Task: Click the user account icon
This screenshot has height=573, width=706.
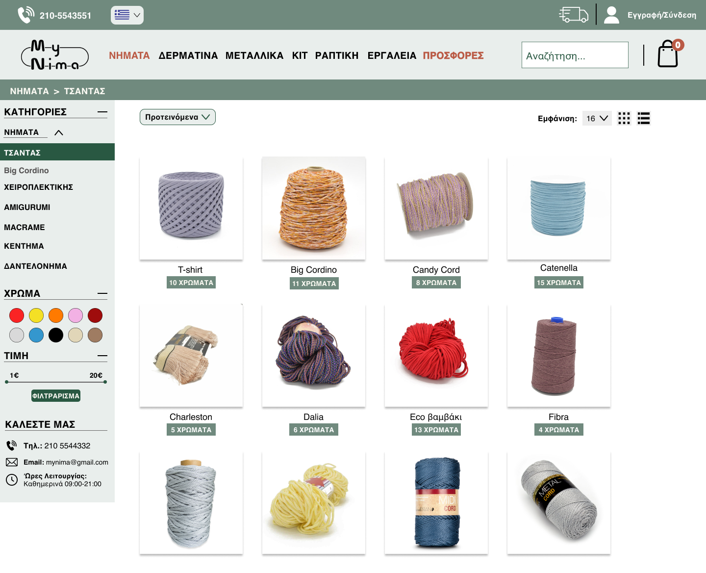Action: tap(611, 15)
